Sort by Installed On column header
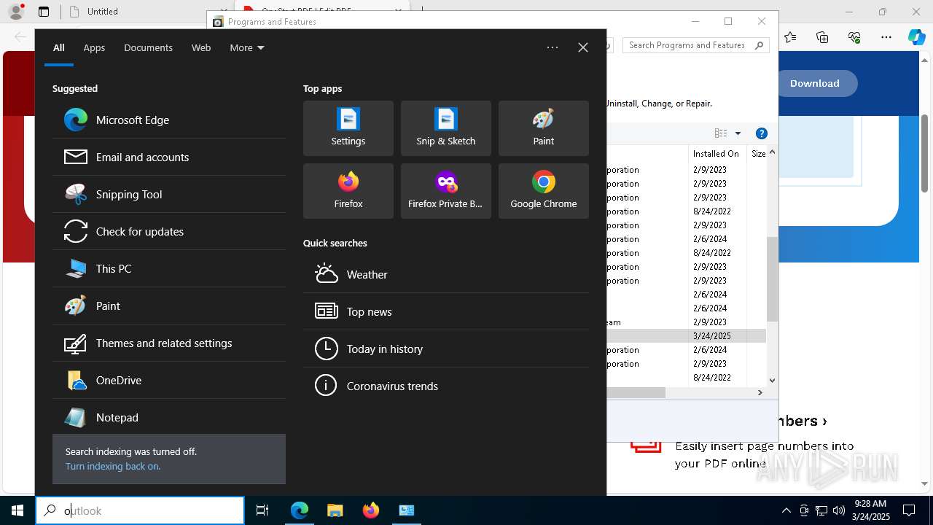Image resolution: width=933 pixels, height=525 pixels. (717, 154)
